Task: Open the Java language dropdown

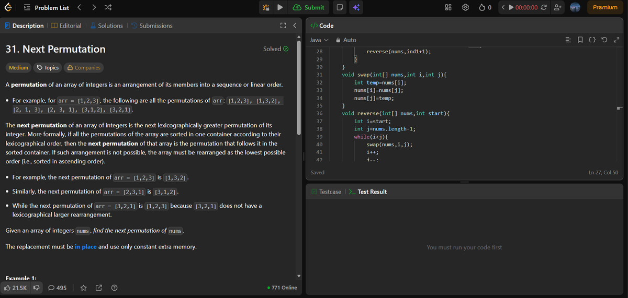Action: (x=319, y=40)
